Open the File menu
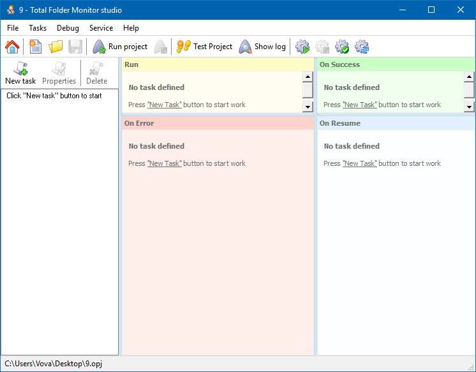The width and height of the screenshot is (476, 372). click(13, 28)
